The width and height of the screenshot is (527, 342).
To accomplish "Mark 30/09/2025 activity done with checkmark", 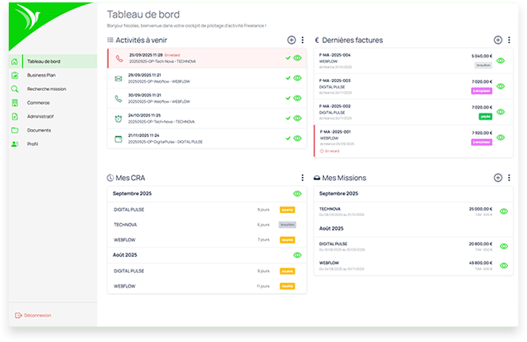I will coord(288,98).
